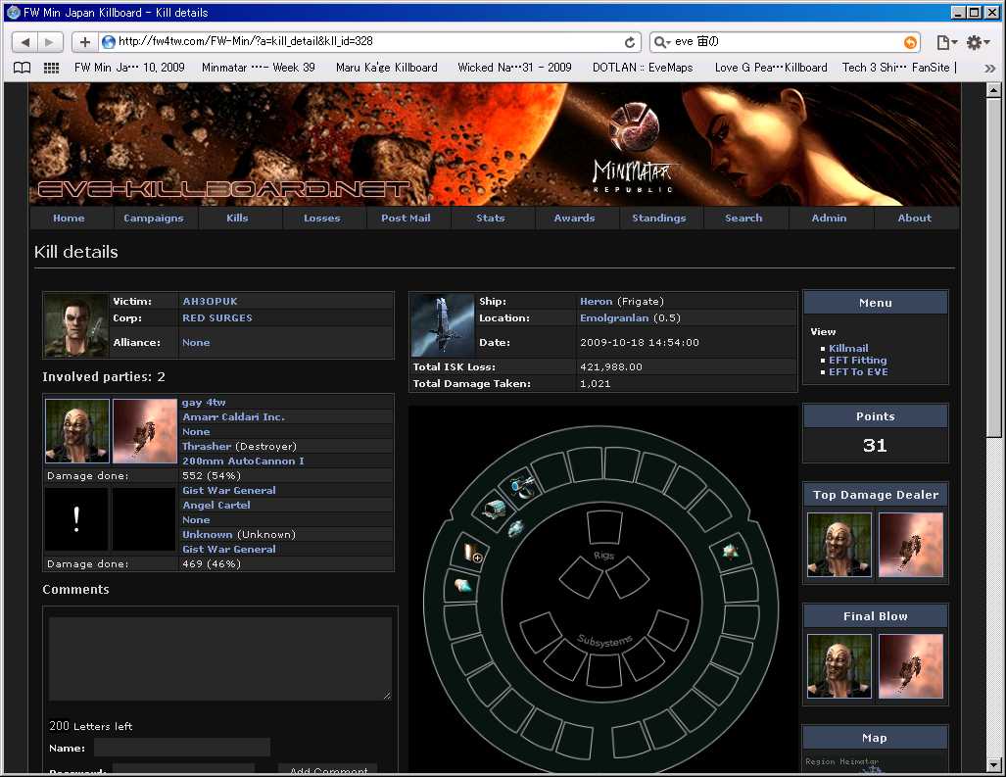Click the Thrasher ship image in involved parties
The height and width of the screenshot is (777, 1006).
[145, 431]
